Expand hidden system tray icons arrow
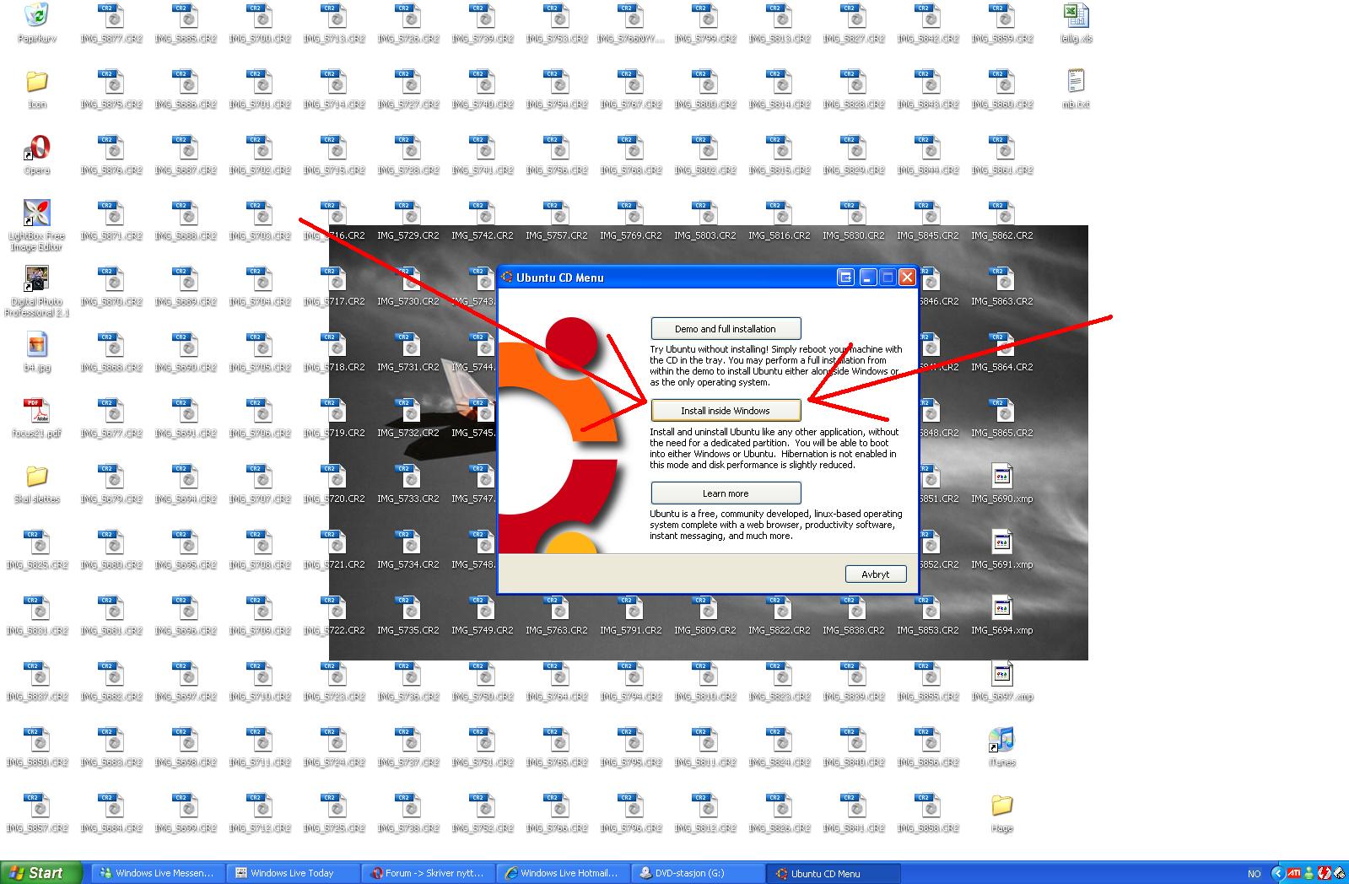 [1278, 874]
